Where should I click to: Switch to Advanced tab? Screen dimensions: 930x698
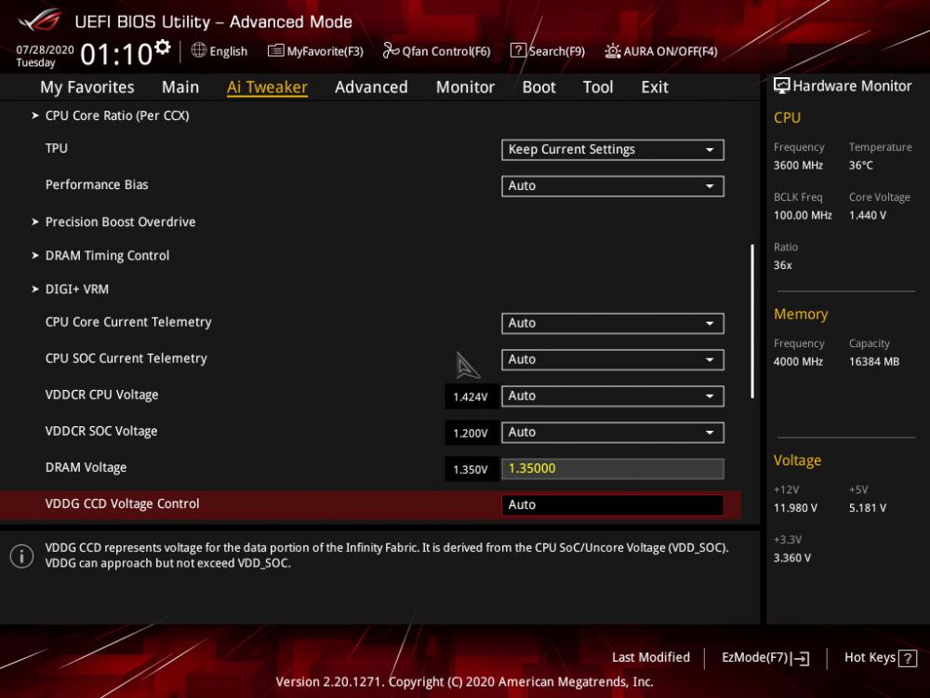tap(371, 87)
